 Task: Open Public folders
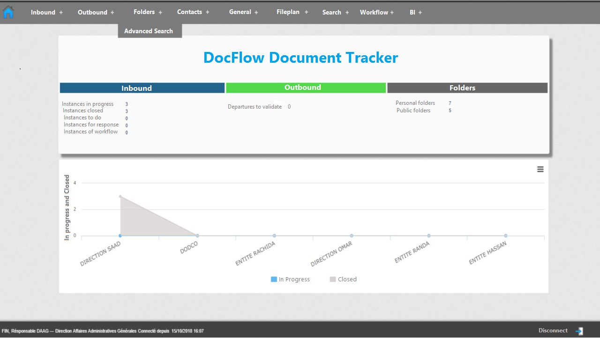(413, 110)
